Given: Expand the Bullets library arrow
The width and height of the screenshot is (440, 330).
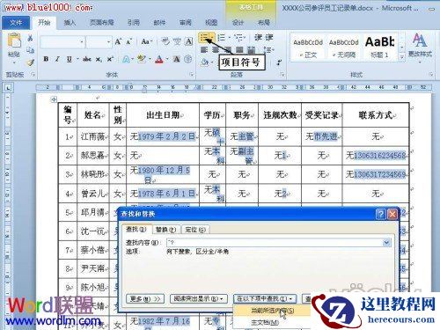Looking at the screenshot, I should pos(212,38).
